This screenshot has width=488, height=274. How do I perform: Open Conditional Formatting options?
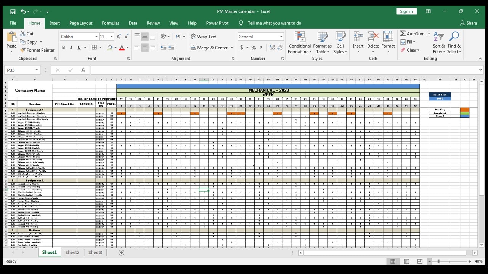click(x=300, y=43)
